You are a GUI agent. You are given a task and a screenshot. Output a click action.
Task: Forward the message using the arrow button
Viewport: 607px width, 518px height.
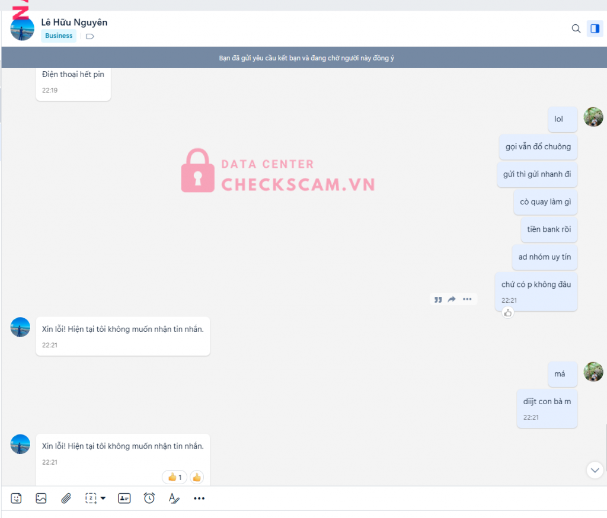coord(452,299)
